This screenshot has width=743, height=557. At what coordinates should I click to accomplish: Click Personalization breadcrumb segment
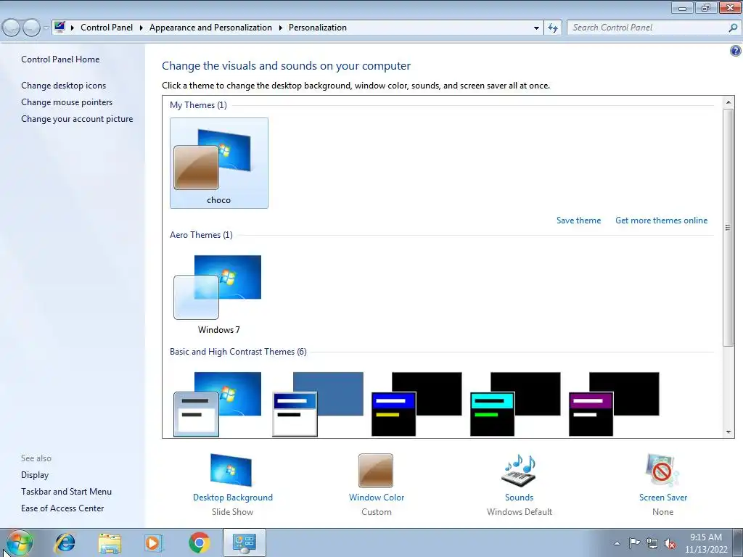point(318,28)
